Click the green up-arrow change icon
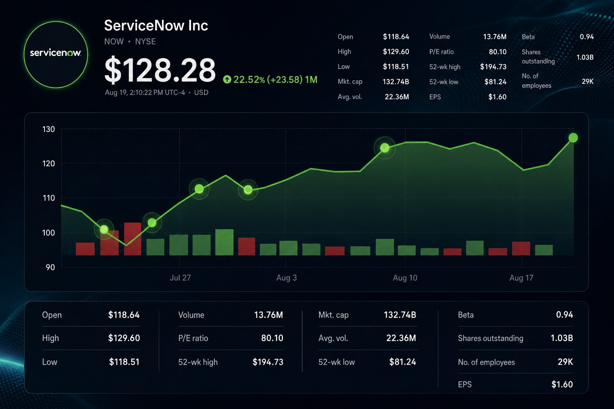 coord(227,79)
